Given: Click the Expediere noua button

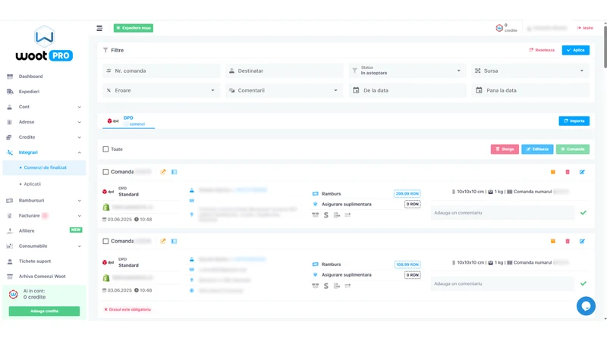Looking at the screenshot, I should point(134,28).
